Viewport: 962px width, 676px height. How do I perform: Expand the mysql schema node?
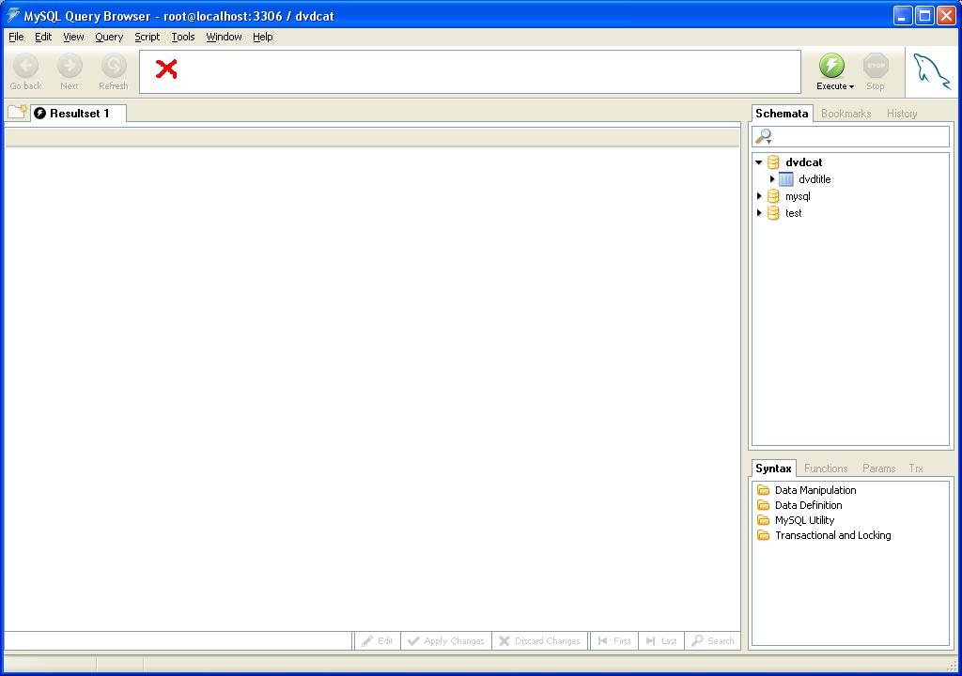point(759,196)
